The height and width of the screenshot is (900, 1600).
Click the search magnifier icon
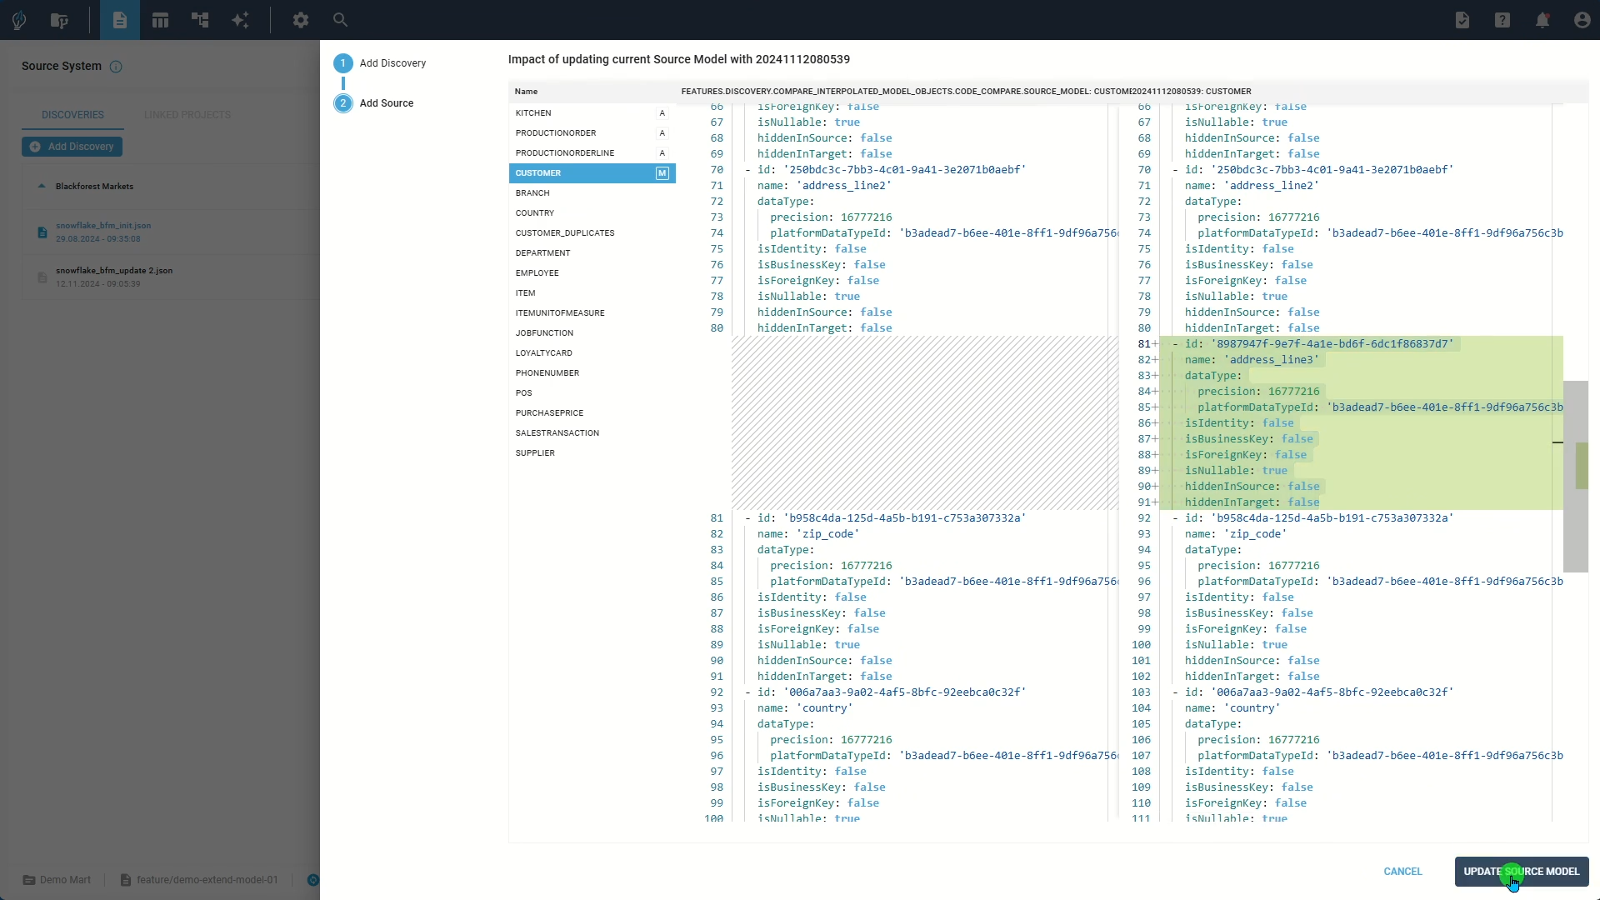tap(340, 19)
